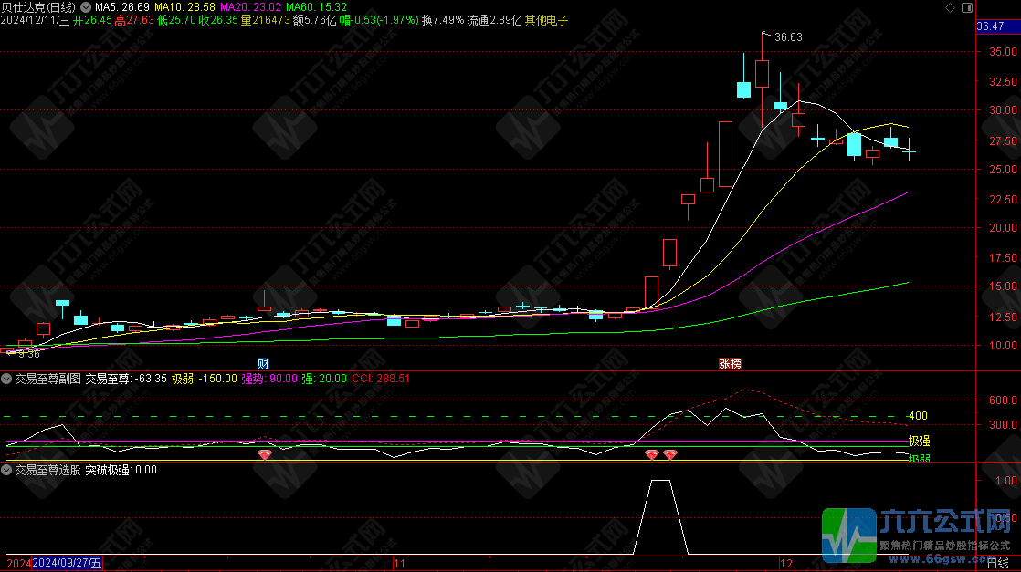This screenshot has width=1021, height=572.
Task: Click the 日线 period tab at bottom right
Action: click(998, 564)
